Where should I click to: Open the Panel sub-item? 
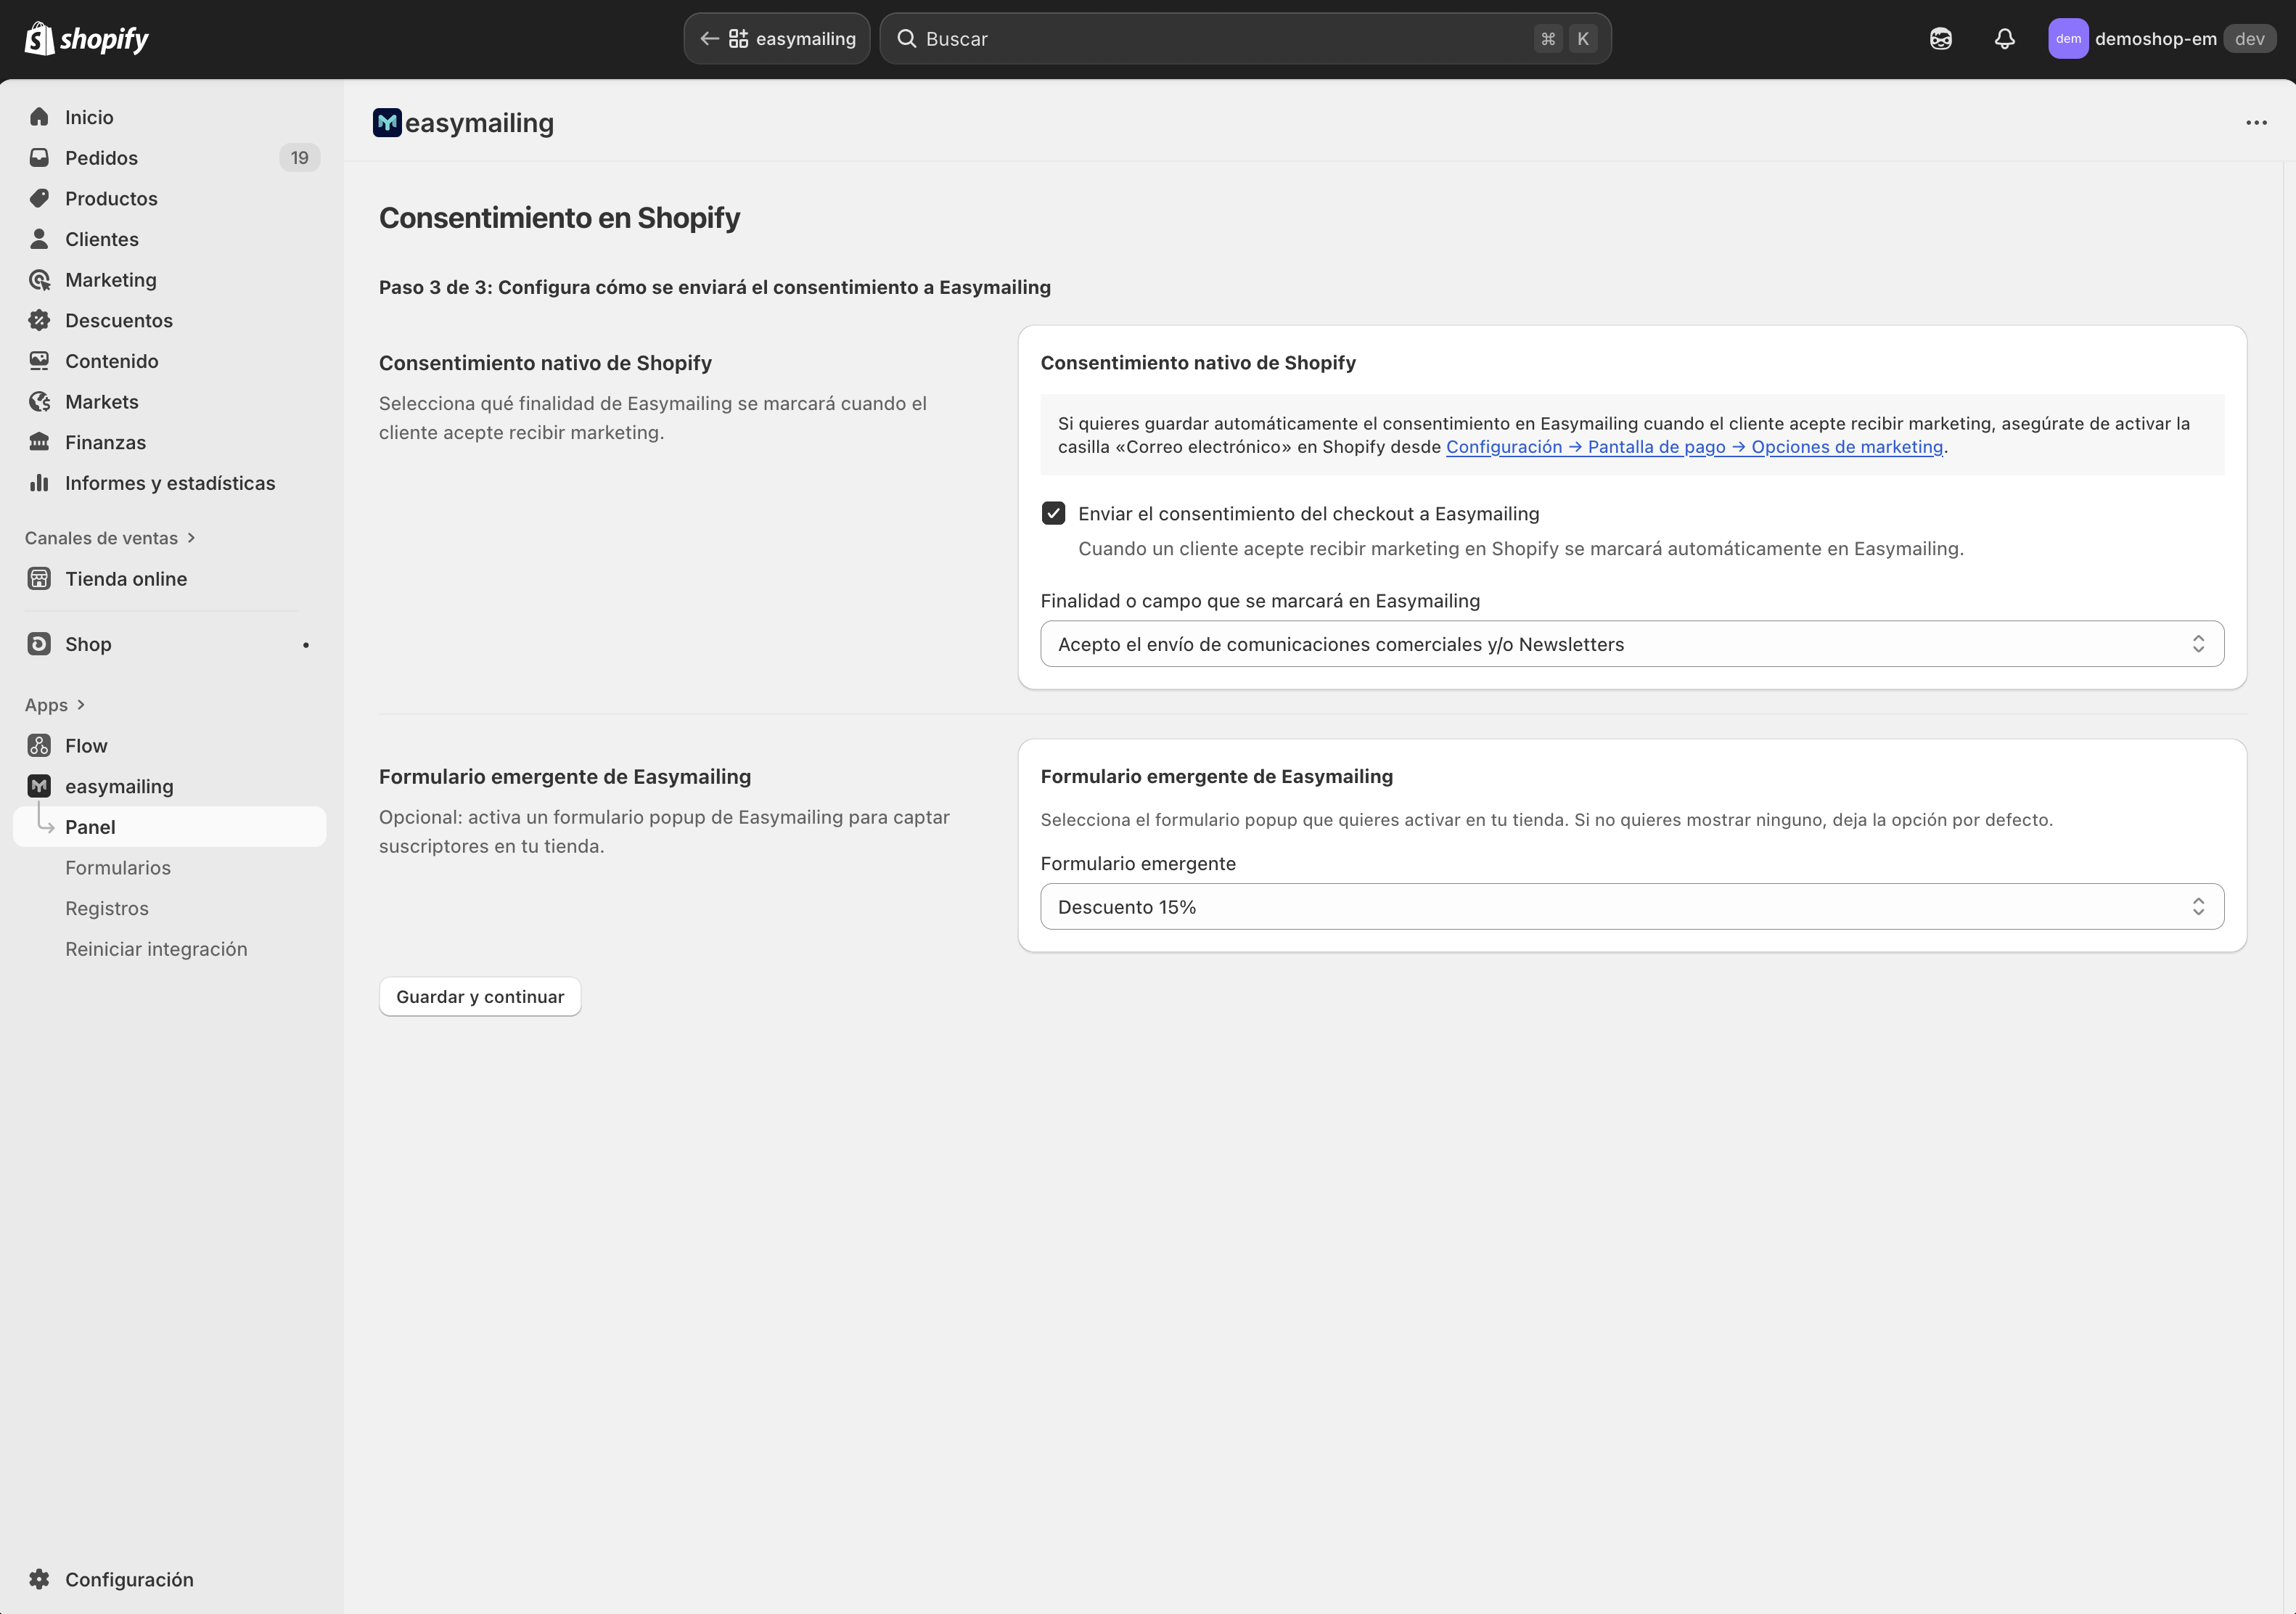170,827
